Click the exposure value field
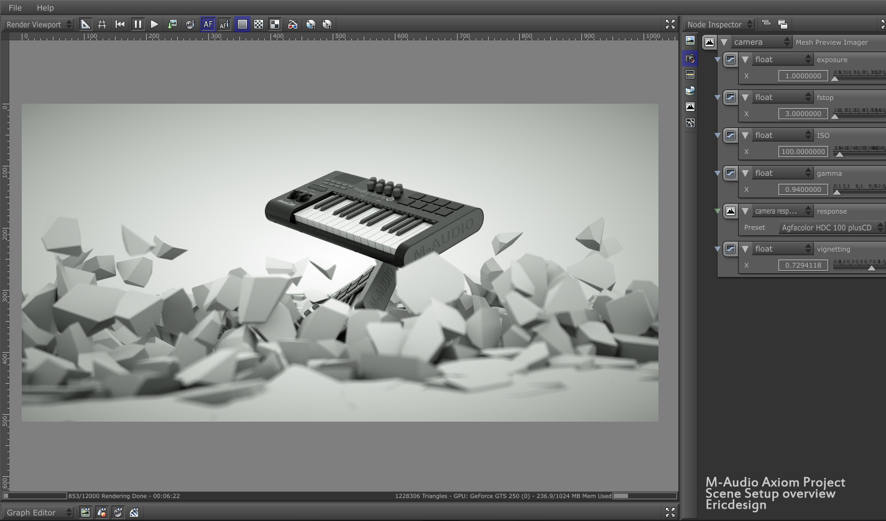 pyautogui.click(x=803, y=76)
